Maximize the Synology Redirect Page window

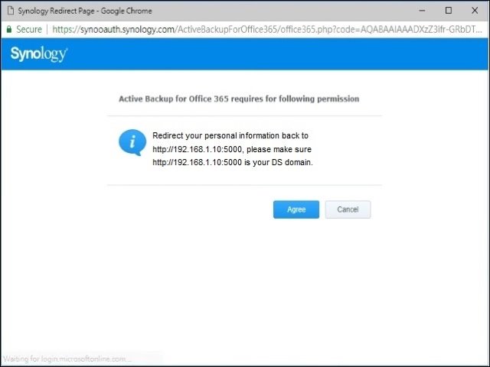(x=449, y=11)
